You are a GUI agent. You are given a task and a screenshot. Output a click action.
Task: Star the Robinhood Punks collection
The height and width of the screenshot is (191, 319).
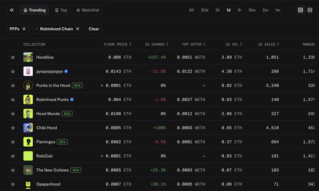click(x=13, y=100)
